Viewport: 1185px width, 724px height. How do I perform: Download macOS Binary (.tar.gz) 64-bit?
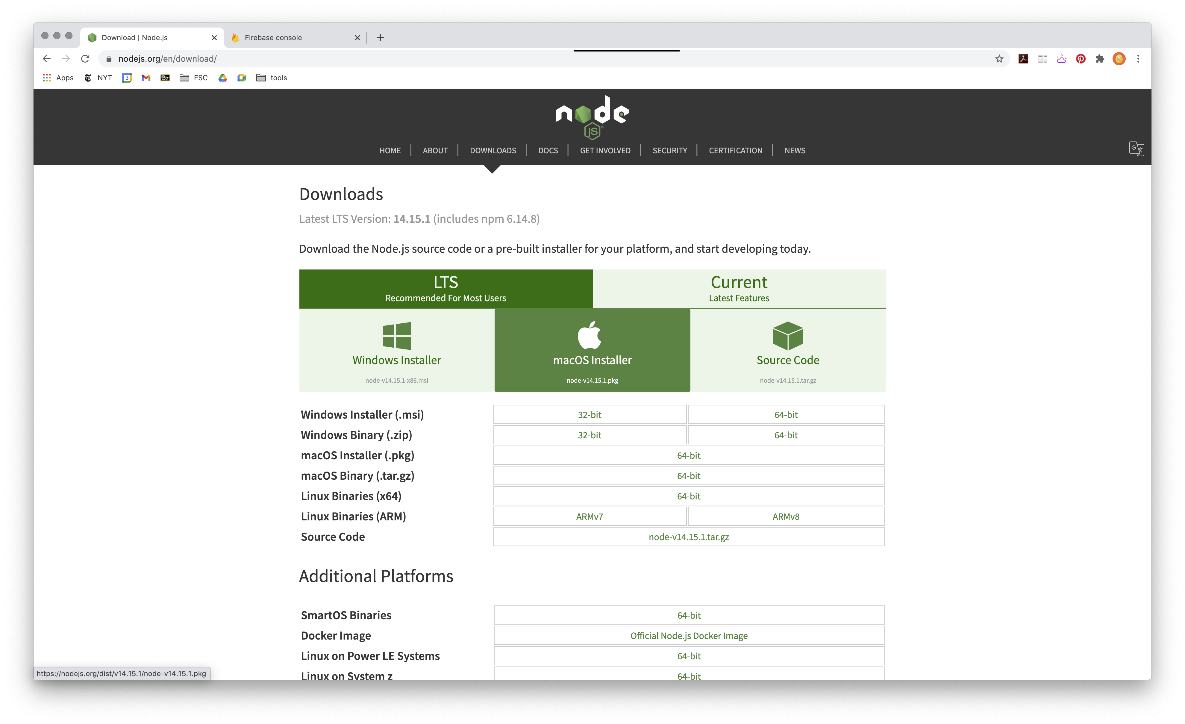(x=689, y=476)
